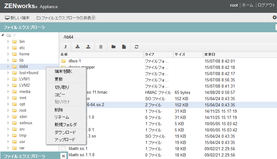Sort by 変更日 column header
Viewport: 277px width, 159px height.
pyautogui.click(x=240, y=54)
